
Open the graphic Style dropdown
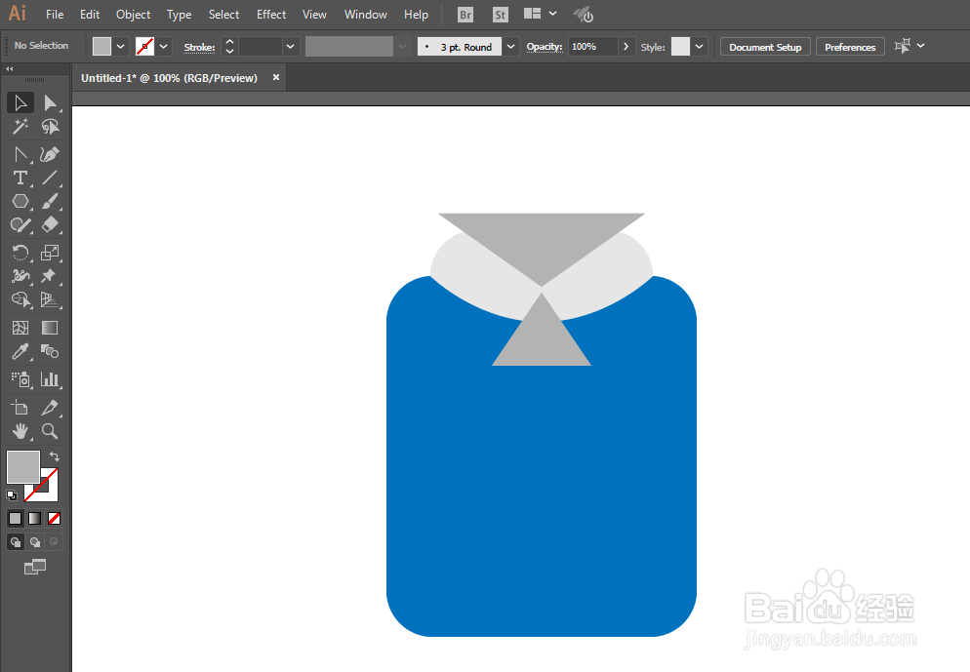point(699,47)
